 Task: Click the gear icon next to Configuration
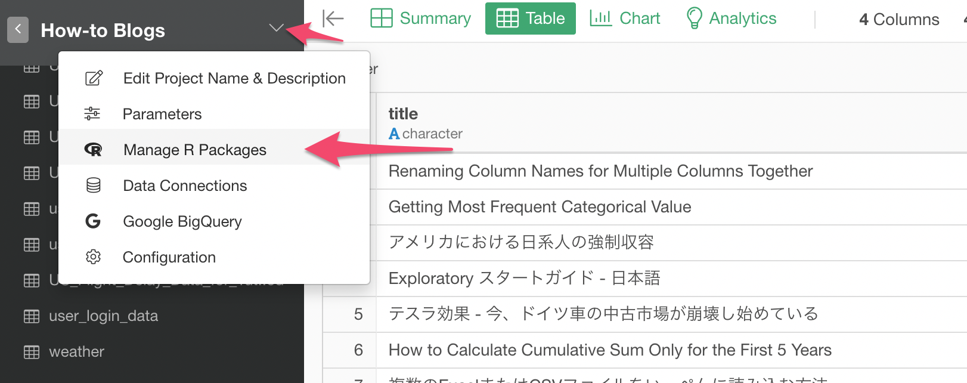pyautogui.click(x=93, y=257)
